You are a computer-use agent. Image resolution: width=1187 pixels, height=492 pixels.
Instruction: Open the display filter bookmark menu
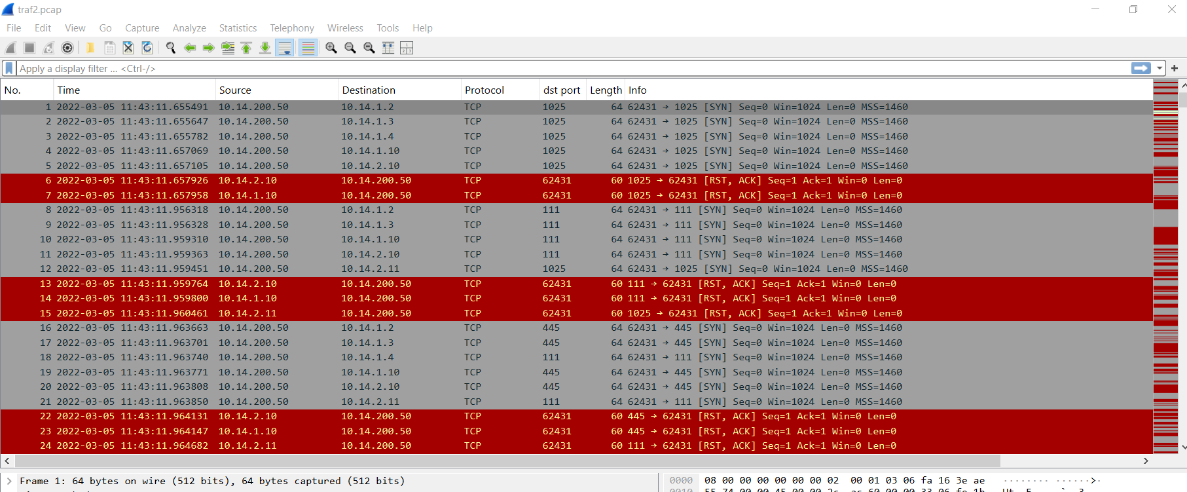click(9, 68)
